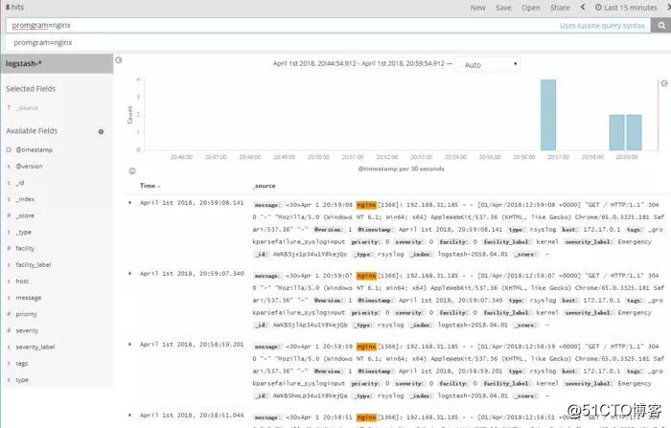This screenshot has height=428, width=671.
Task: Select the _source selected field
Action: pos(28,108)
